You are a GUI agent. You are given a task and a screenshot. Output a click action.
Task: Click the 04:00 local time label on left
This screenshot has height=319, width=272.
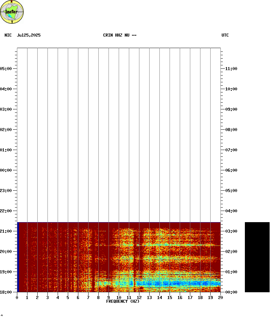[x=6, y=89]
